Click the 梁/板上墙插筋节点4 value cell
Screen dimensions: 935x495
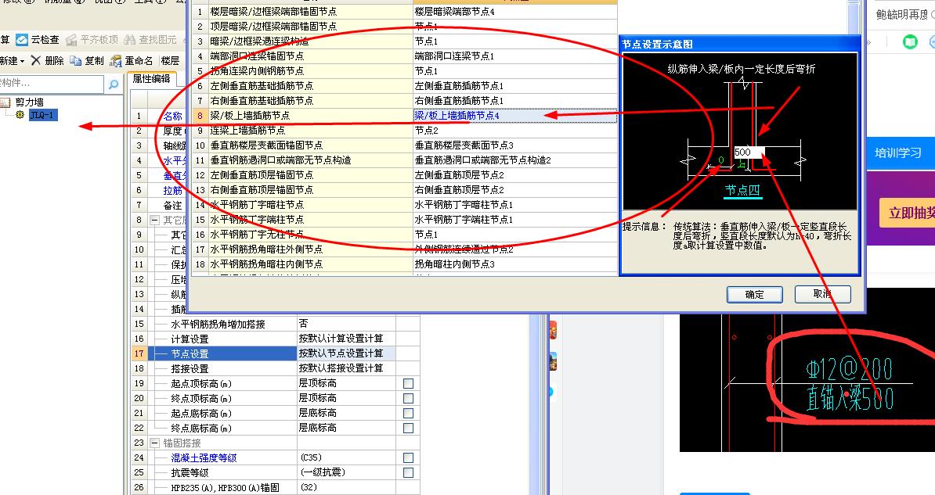(515, 116)
